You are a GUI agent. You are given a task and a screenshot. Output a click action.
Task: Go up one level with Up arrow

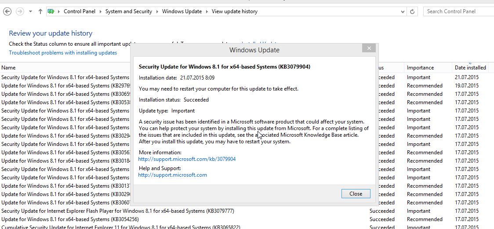[40, 12]
